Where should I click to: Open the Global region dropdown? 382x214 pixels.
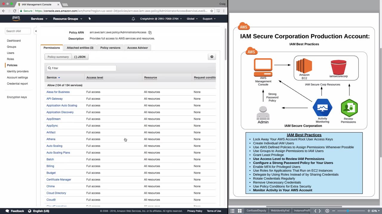pyautogui.click(x=192, y=19)
